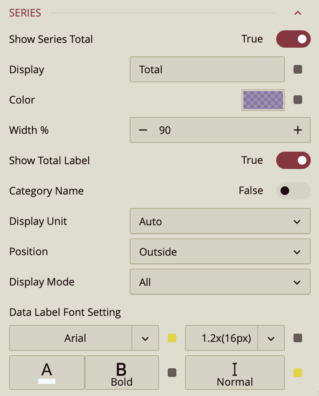Click the Bold button in font settings
319x396 pixels.
[121, 372]
